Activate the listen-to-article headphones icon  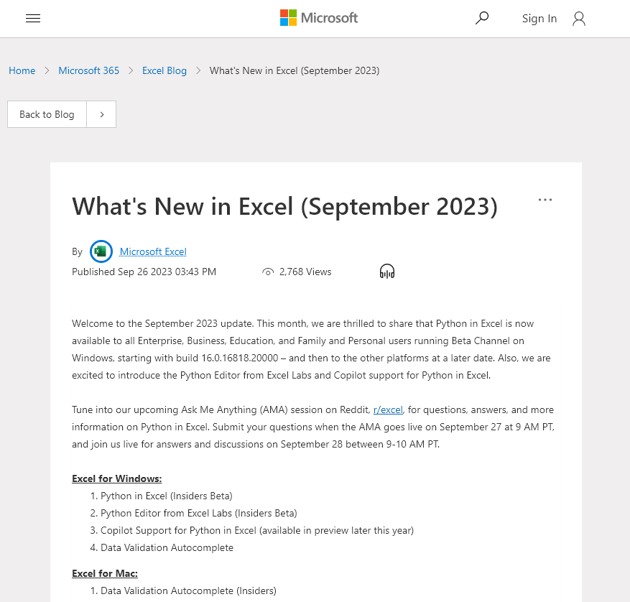pos(387,271)
